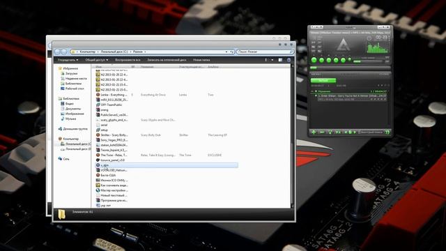This screenshot has height=251, width=446.
Task: Click AIMP track seek progress bar
Action: pos(350,68)
